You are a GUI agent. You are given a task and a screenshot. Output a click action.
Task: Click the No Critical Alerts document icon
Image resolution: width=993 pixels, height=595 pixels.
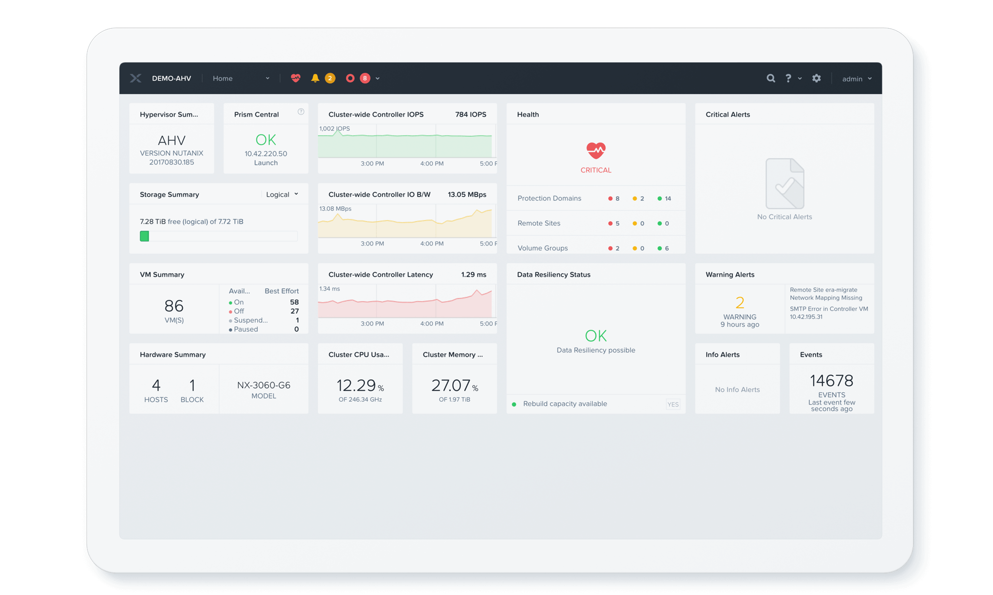click(x=784, y=183)
